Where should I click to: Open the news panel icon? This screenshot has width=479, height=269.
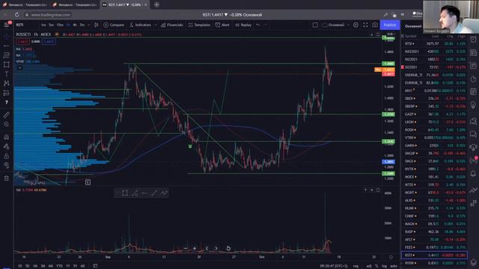point(473,52)
